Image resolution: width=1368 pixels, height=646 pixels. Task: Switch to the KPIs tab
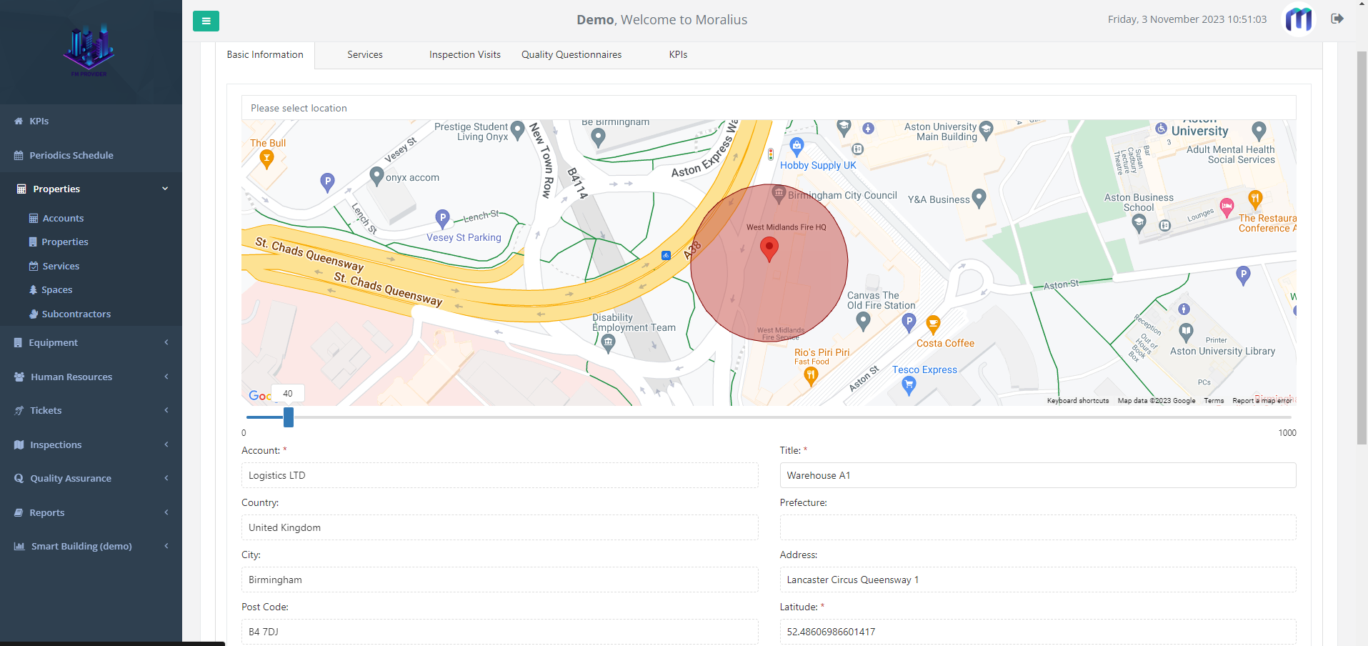click(x=679, y=55)
